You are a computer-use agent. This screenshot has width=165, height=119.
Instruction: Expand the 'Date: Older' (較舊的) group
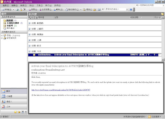click(x=29, y=23)
